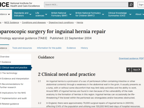144x108 pixels.
Task: Click paragraph number 2.2
Action: 40,103
